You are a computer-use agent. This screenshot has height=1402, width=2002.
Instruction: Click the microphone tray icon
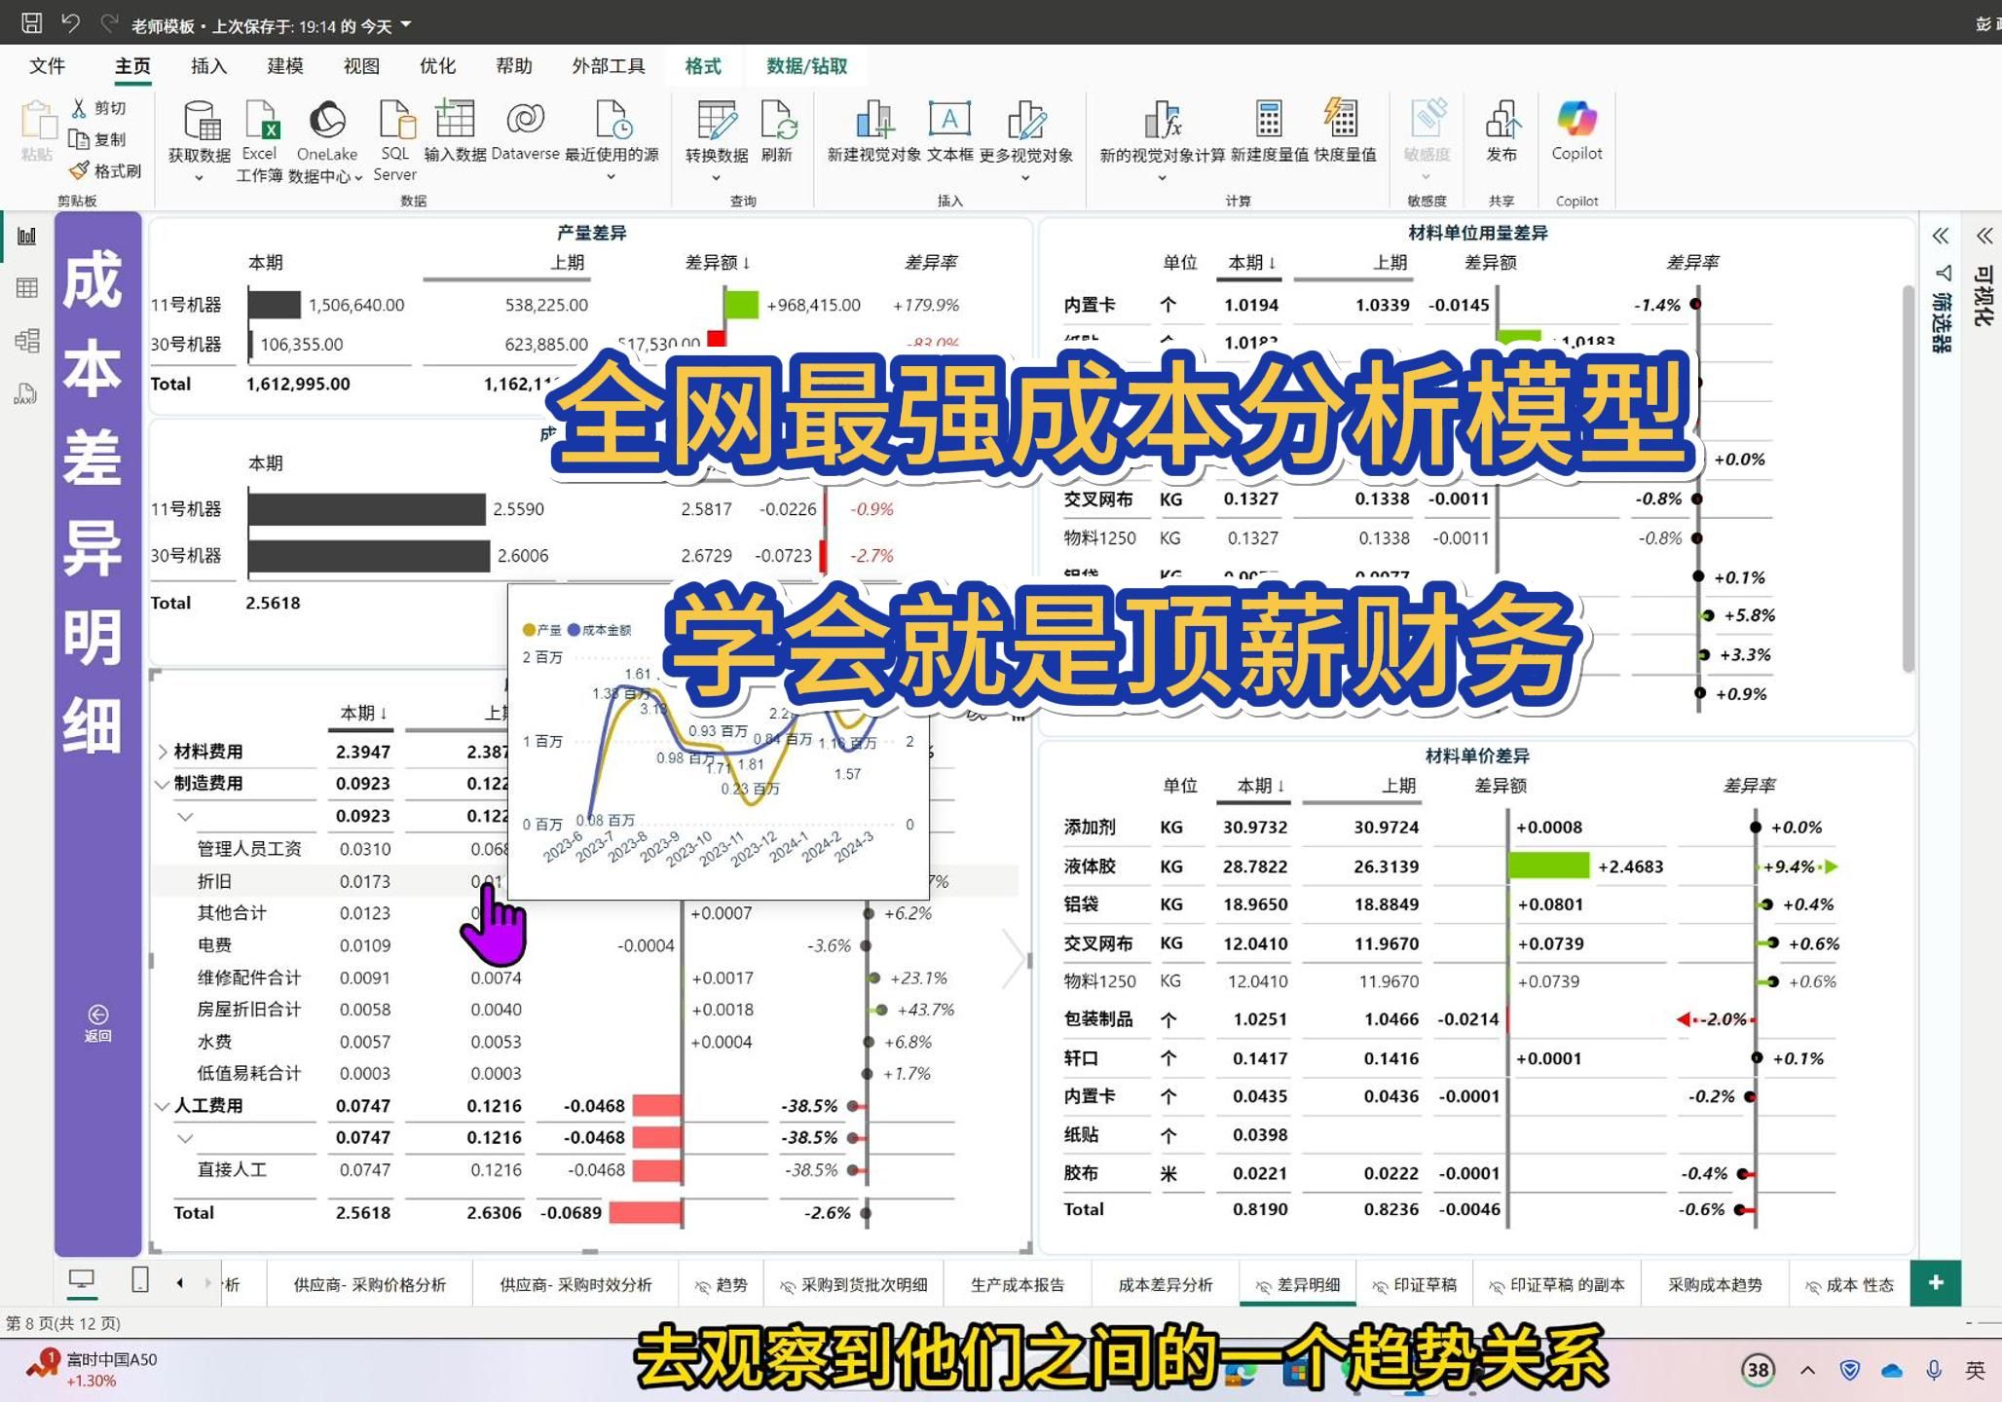(x=1934, y=1370)
